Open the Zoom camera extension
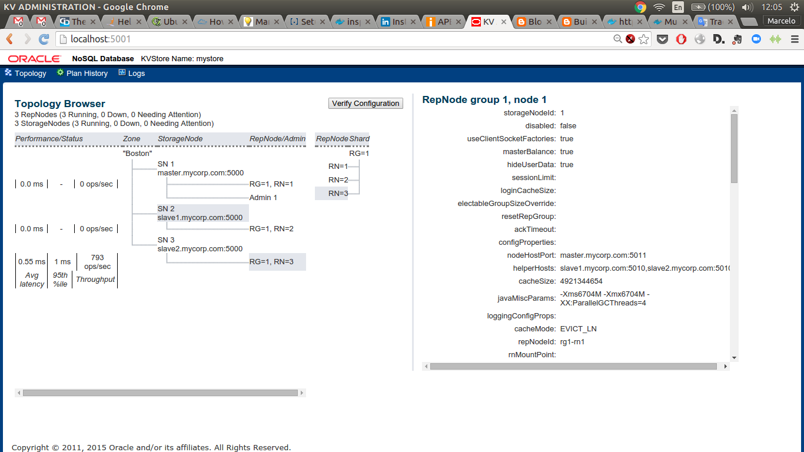The width and height of the screenshot is (804, 452). (756, 39)
